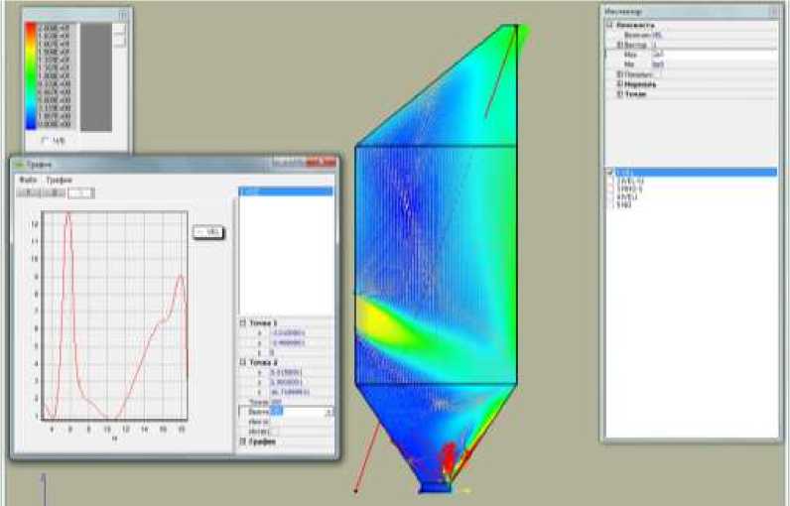Edit y value of Точка 1
The image size is (790, 506).
(302, 343)
